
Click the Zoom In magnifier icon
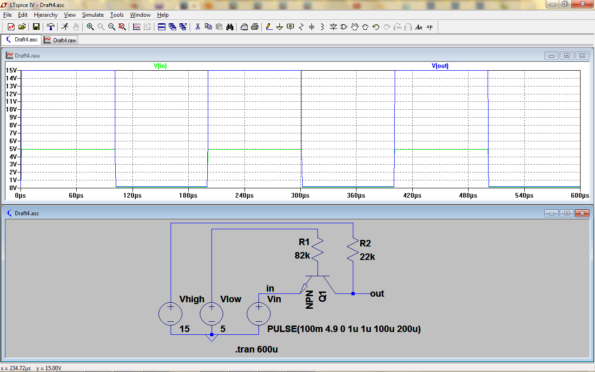pyautogui.click(x=90, y=27)
